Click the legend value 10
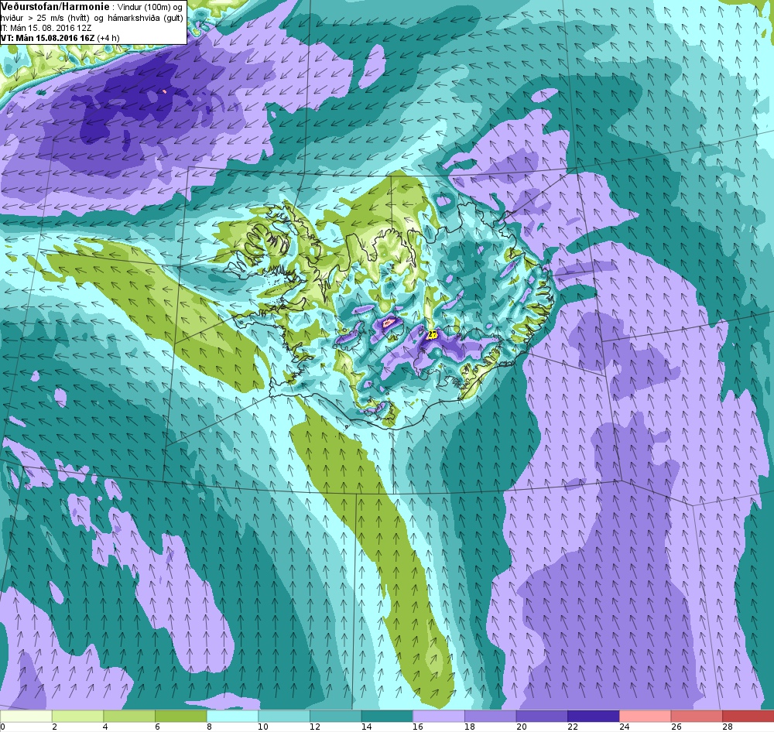 click(262, 727)
